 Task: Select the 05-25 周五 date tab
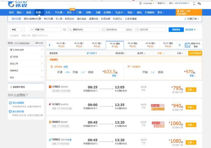click(x=133, y=45)
